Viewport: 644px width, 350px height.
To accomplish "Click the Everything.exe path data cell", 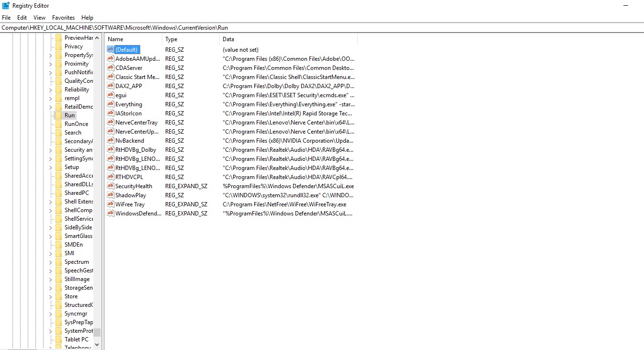I will point(289,104).
